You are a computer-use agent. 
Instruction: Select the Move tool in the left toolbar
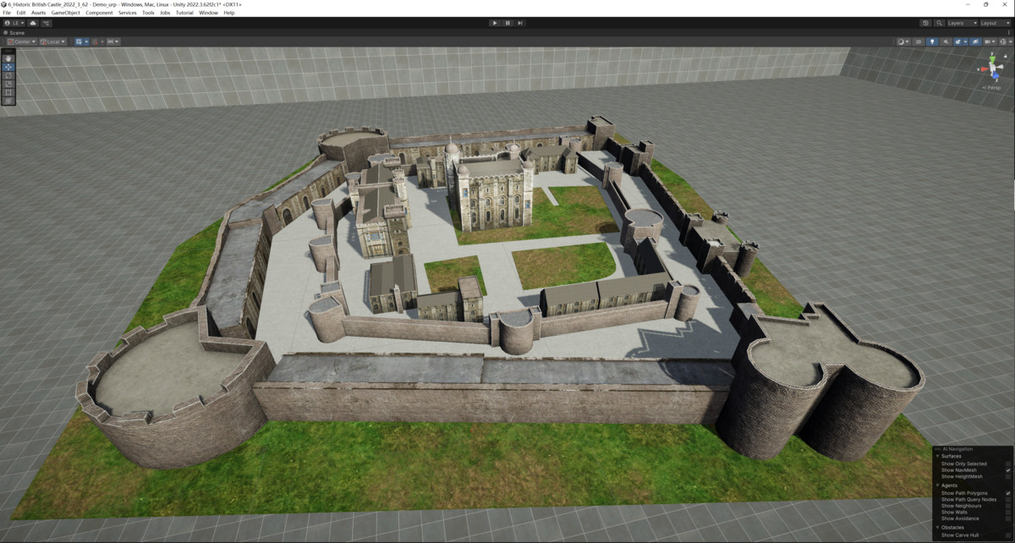8,67
